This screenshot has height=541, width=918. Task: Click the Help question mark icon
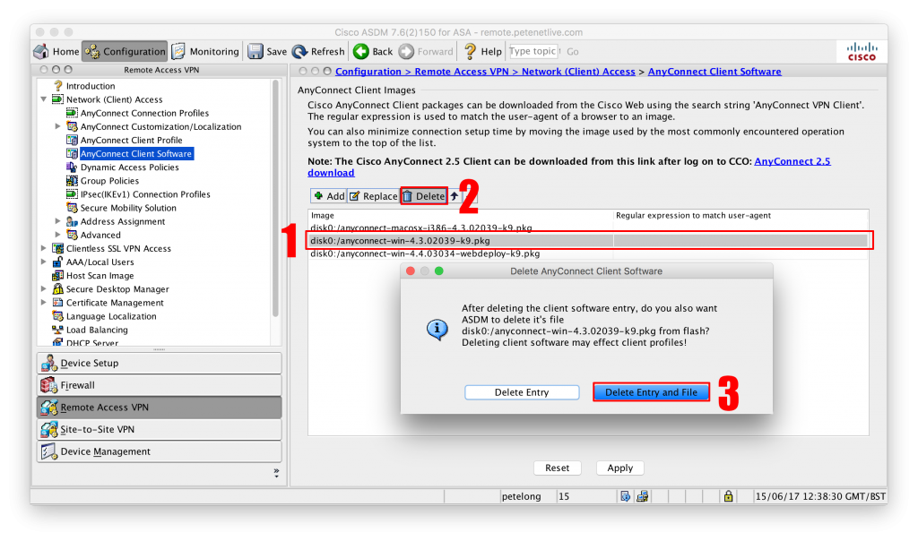click(470, 51)
